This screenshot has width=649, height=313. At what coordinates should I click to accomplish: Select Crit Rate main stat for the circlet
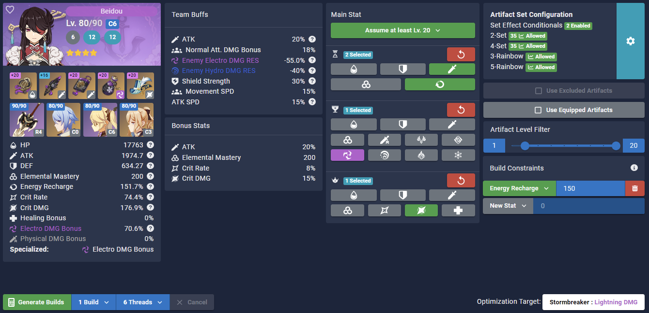(385, 210)
